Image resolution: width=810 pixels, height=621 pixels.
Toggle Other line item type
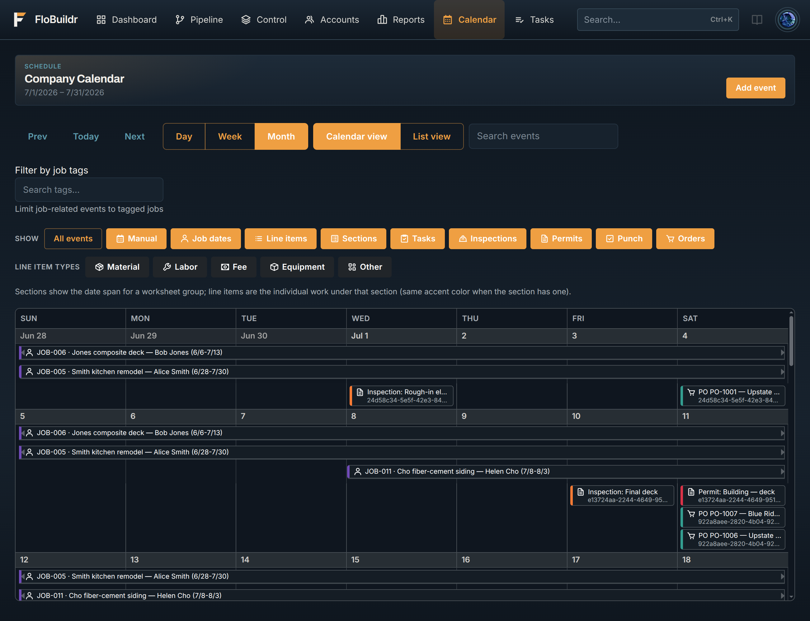(x=365, y=267)
